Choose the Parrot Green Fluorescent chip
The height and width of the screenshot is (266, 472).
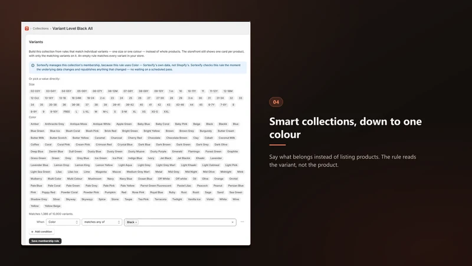[156, 186]
